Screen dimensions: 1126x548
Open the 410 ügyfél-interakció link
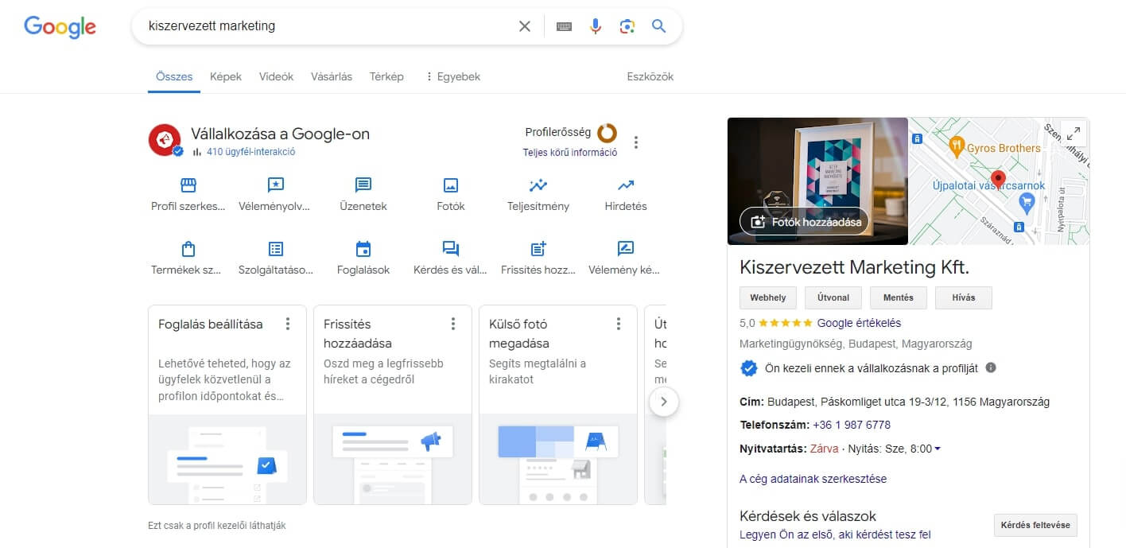[250, 152]
